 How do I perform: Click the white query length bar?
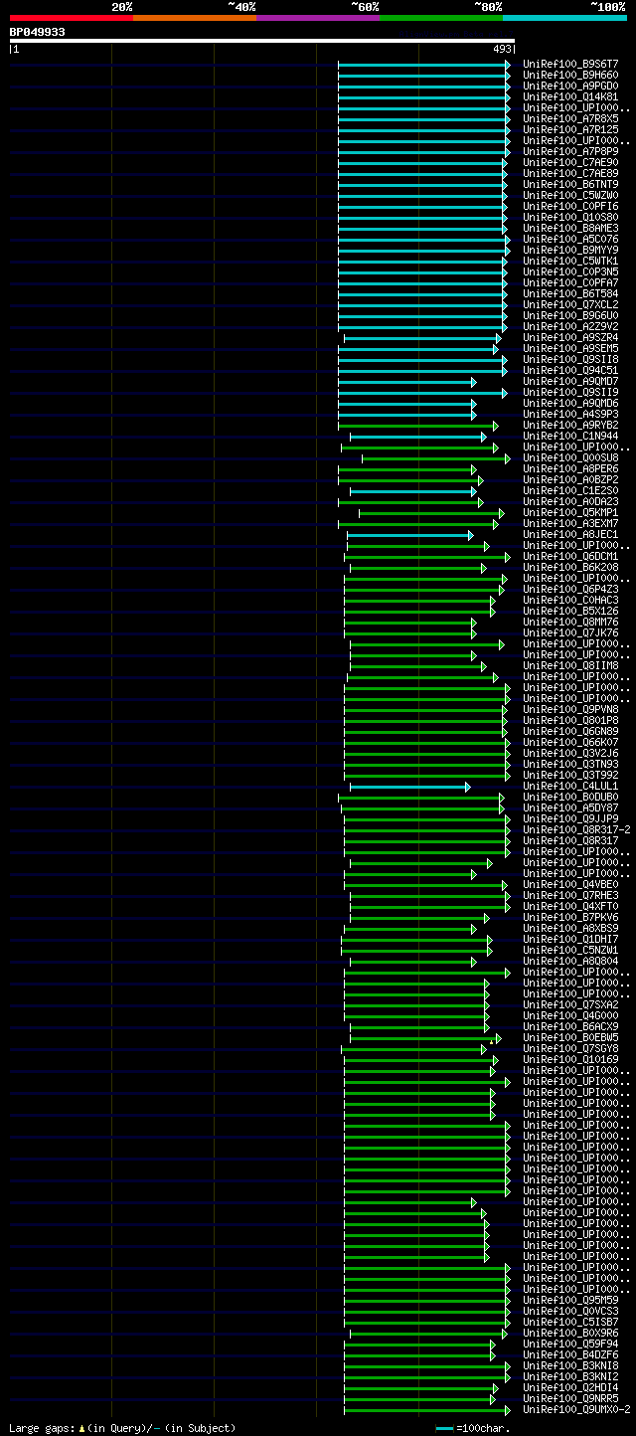pyautogui.click(x=262, y=41)
